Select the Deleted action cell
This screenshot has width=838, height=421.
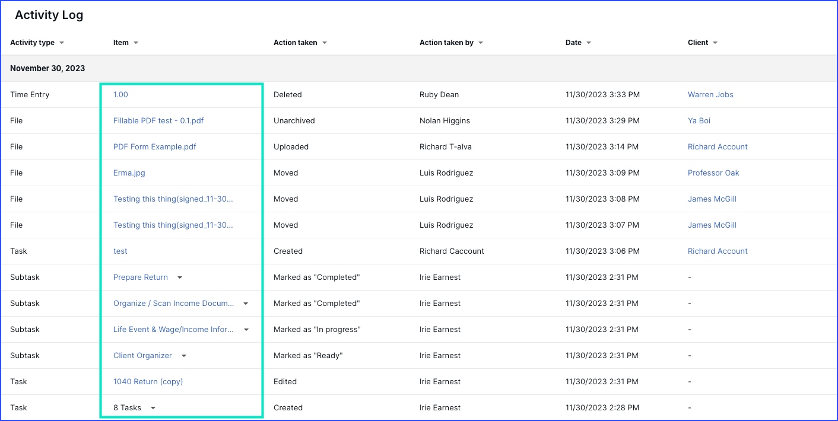point(288,95)
